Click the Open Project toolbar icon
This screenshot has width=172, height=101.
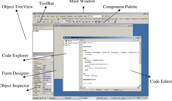[x=48, y=19]
